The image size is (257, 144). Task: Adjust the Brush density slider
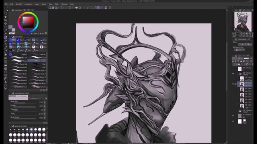(x=24, y=118)
